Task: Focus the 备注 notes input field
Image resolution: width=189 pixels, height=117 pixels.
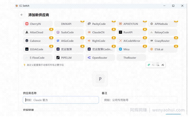Action: [x=140, y=100]
